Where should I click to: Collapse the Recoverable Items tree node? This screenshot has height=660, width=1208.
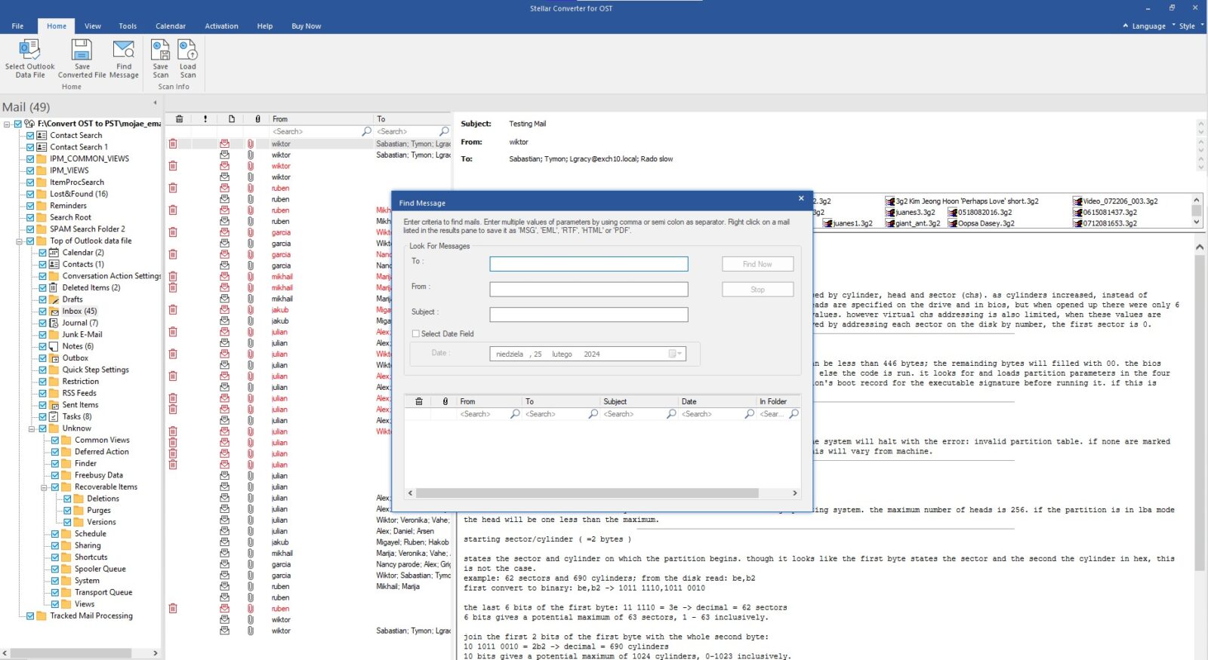(x=44, y=487)
